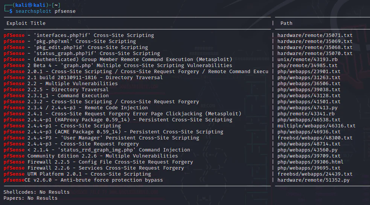Click the 'pfsense' argument in command line

[x=65, y=11]
